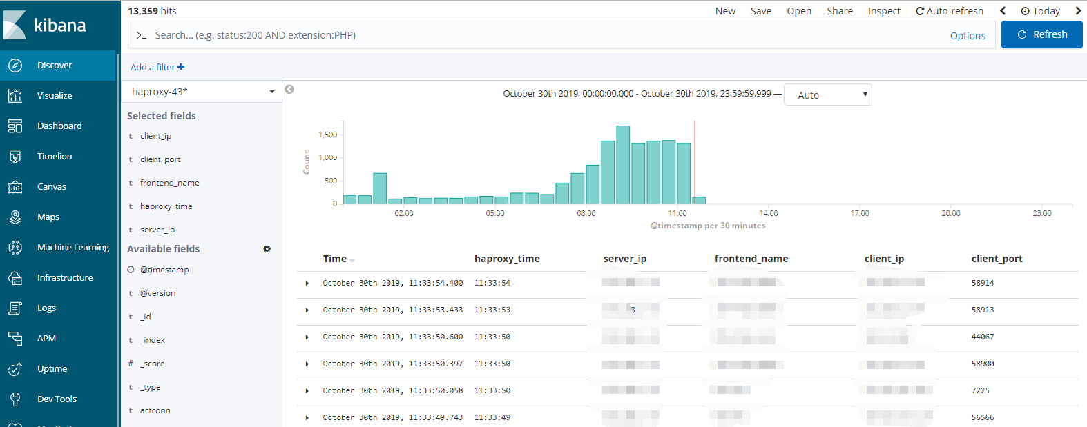The width and height of the screenshot is (1087, 427).
Task: Click the client_port value 44067
Action: point(983,337)
